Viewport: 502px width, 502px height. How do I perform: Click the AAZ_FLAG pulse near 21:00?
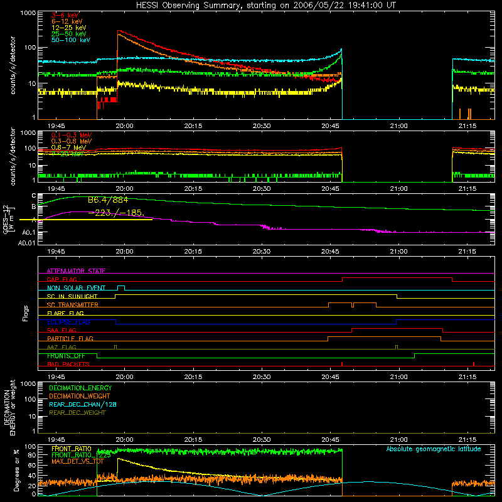397,347
